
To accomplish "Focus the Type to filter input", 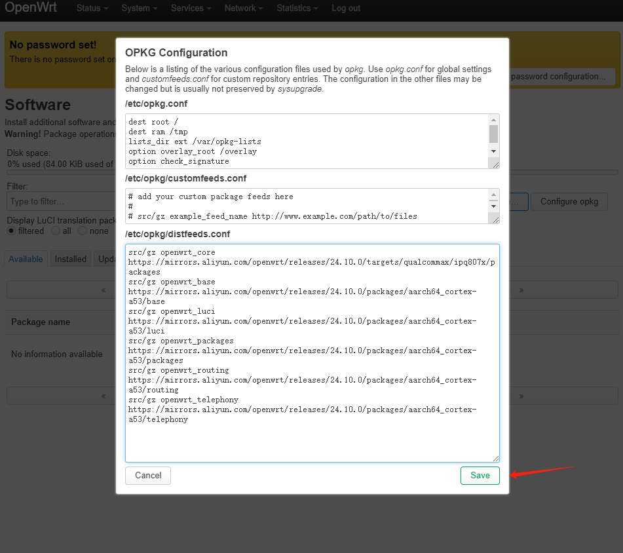I will click(x=61, y=201).
